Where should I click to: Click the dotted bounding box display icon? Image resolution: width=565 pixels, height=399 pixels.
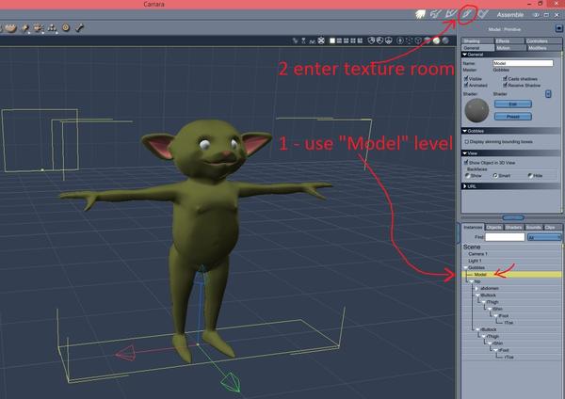[x=409, y=40]
